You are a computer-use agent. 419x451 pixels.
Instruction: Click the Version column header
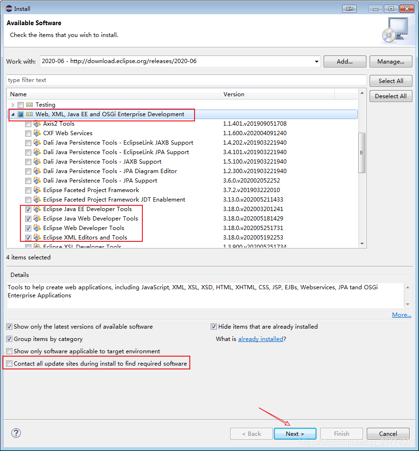click(x=278, y=94)
